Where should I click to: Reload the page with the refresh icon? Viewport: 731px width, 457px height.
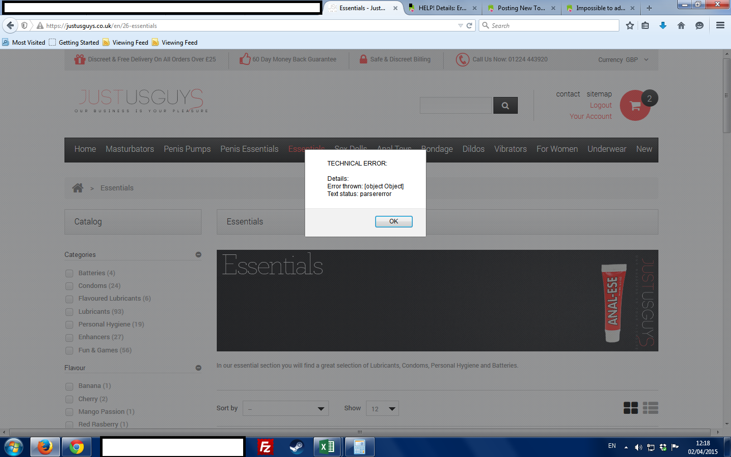point(470,25)
